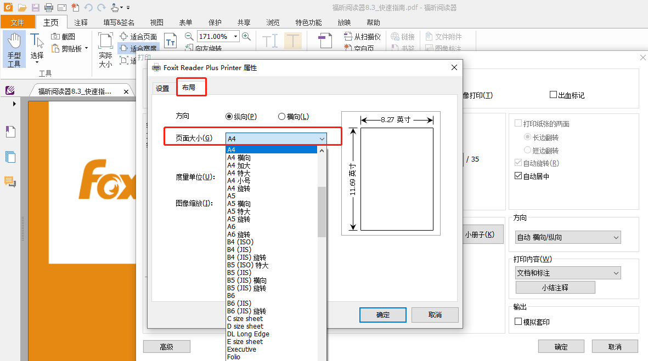Open the bookmarks panel in left sidebar
Screen dimensions: 648x361
tap(10, 131)
